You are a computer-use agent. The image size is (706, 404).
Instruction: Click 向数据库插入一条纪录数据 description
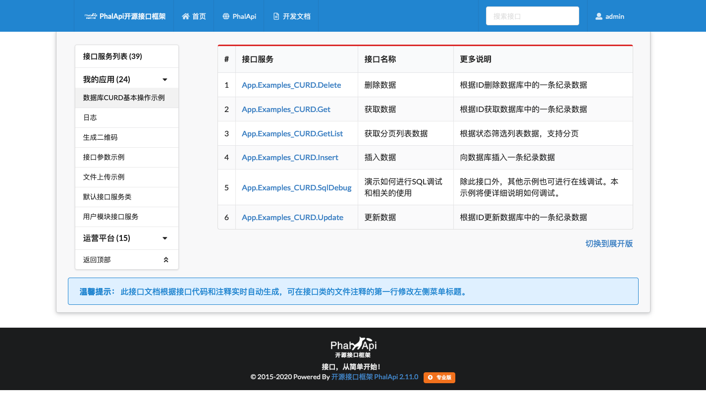pos(507,157)
